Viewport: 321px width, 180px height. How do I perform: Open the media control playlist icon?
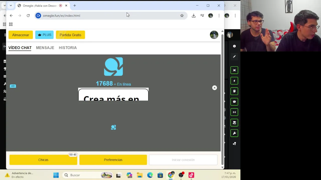202,15
